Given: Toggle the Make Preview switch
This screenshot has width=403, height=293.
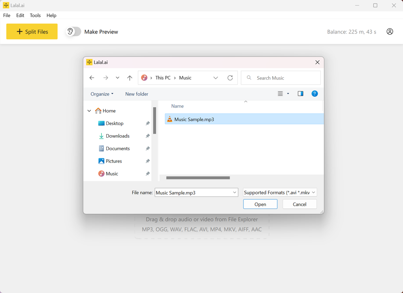Looking at the screenshot, I should pos(73,31).
